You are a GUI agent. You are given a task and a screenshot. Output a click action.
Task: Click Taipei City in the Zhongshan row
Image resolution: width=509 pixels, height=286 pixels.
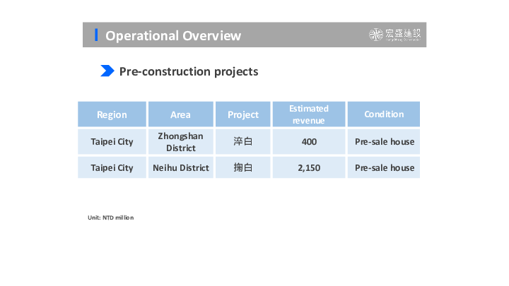[112, 142]
